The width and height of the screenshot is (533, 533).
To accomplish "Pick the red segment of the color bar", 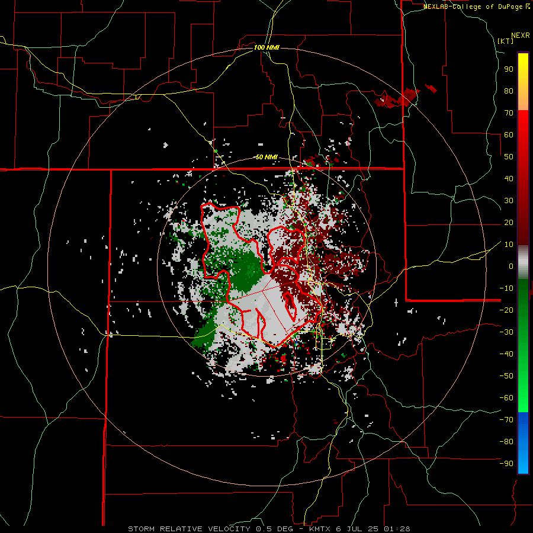I will coord(523,178).
